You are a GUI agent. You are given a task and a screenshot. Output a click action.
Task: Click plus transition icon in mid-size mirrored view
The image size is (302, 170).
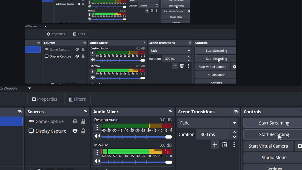175,66
